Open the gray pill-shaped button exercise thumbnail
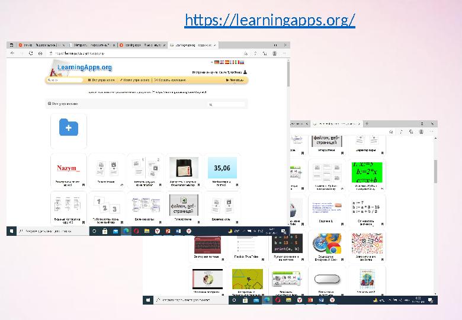This screenshot has width=462, height=320. (327, 279)
